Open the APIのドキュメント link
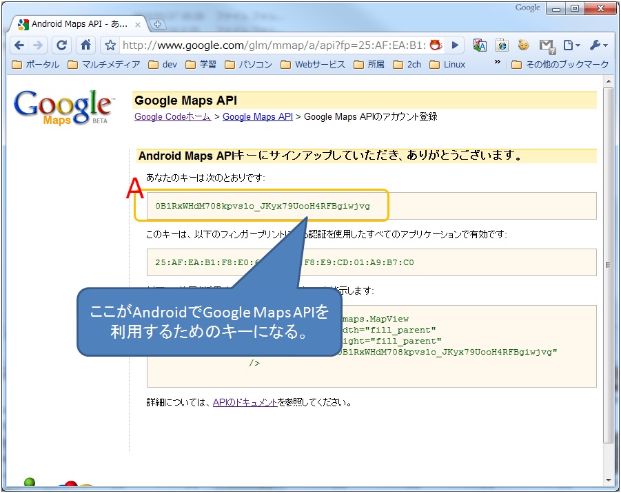Viewport: 621px width, 493px height. [245, 402]
